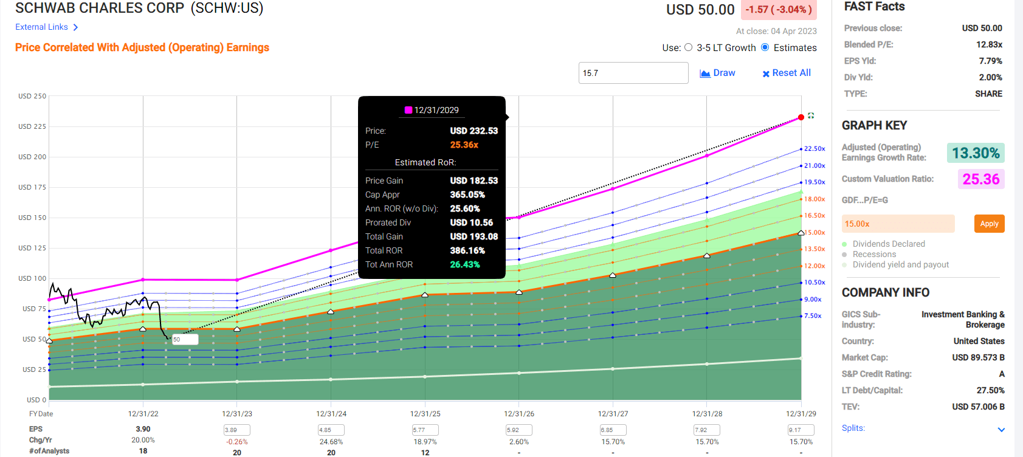Screen dimensions: 1023x457
Task: Click the 15.7 valuation input field
Action: click(633, 73)
